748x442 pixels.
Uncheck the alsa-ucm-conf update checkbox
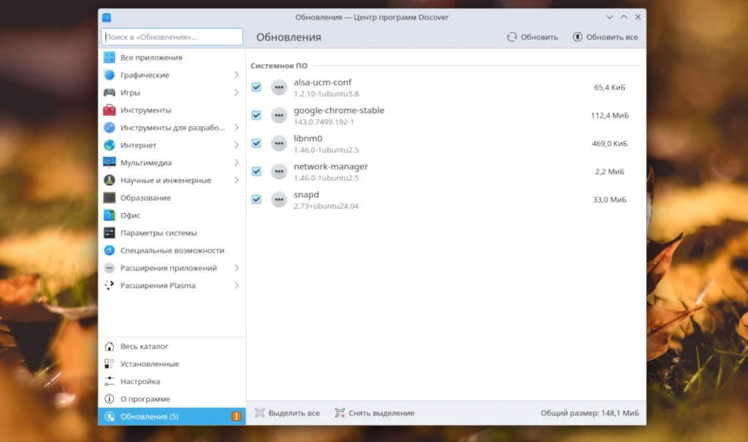[256, 88]
